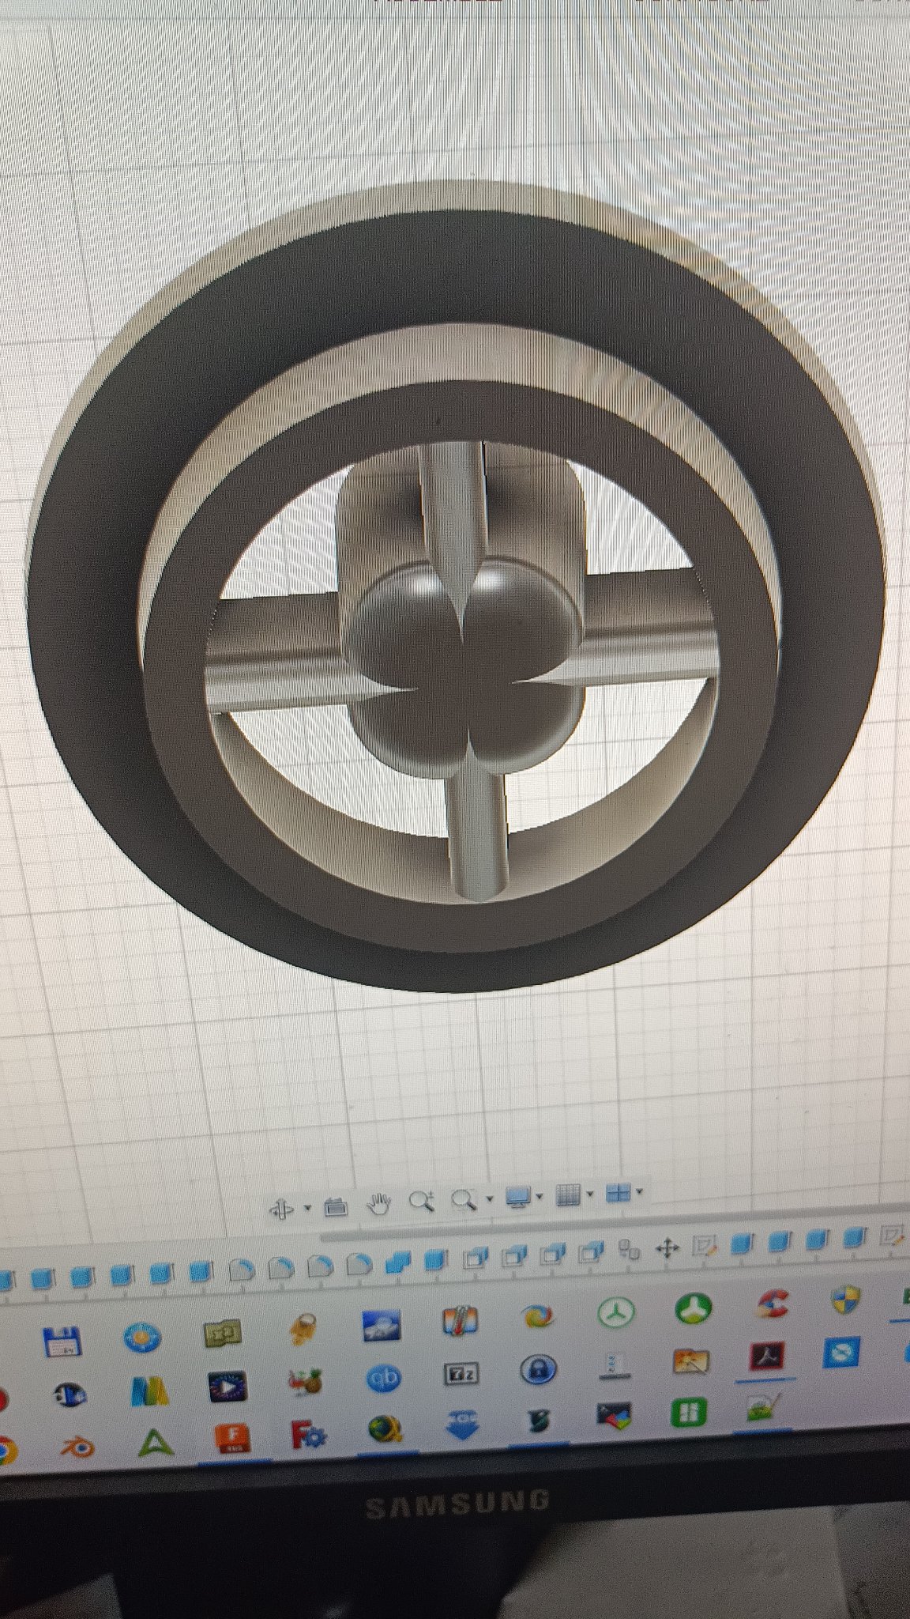Expand the zoom options dropdown arrow

(489, 1199)
